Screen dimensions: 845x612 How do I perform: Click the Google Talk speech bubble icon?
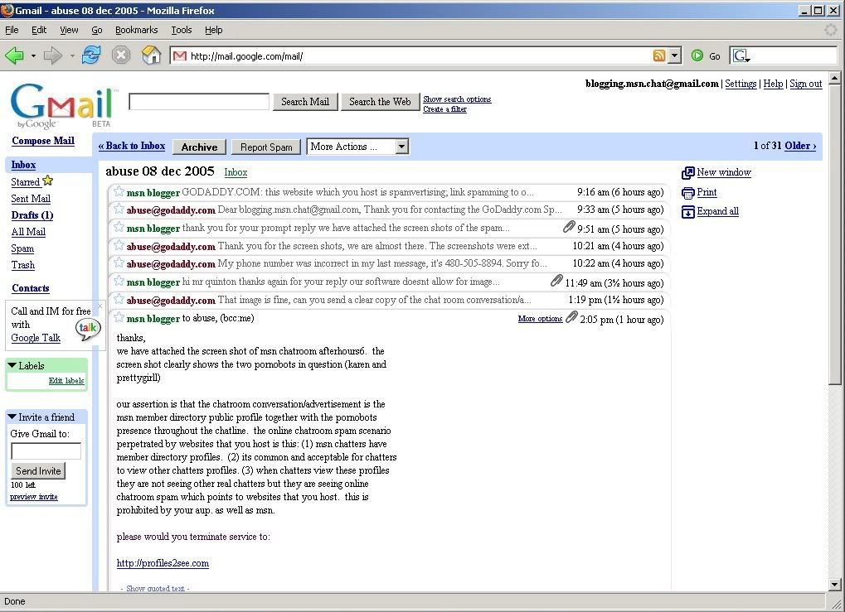point(88,328)
